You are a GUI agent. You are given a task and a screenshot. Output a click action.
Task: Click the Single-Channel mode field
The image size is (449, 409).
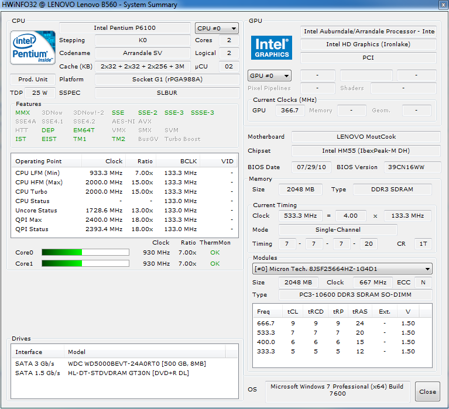point(338,229)
